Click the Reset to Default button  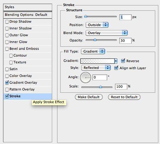click(124, 97)
